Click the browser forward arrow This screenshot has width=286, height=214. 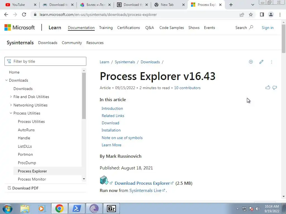(15, 14)
